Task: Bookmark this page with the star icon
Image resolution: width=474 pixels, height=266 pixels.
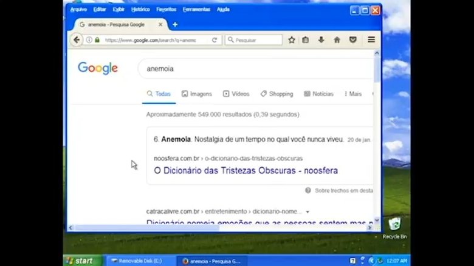Action: (292, 40)
